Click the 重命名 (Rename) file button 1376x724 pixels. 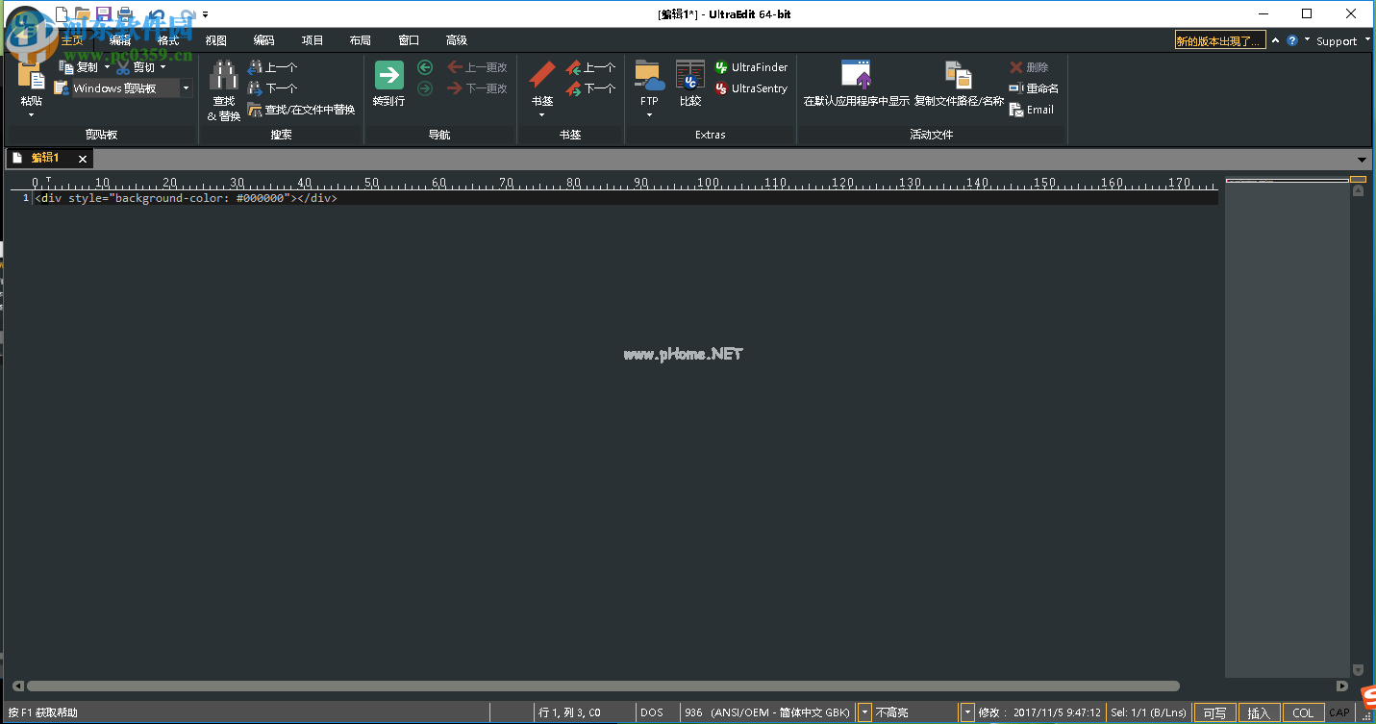point(1034,88)
